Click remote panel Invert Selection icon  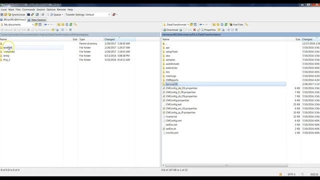tap(236, 30)
